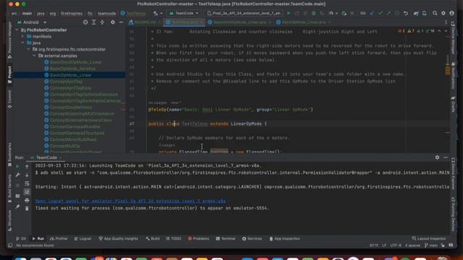Select opened file target icon in Project panel

coord(85,22)
